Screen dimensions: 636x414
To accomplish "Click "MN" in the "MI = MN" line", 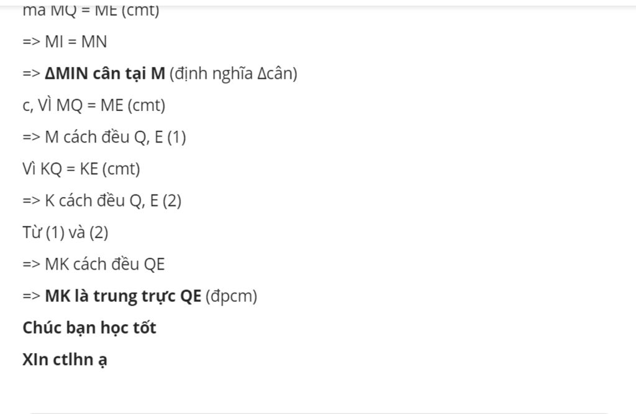I will [x=94, y=42].
